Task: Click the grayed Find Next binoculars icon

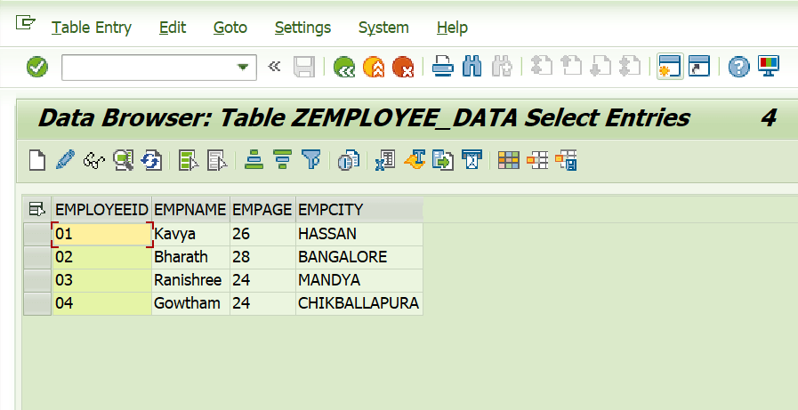Action: [502, 67]
